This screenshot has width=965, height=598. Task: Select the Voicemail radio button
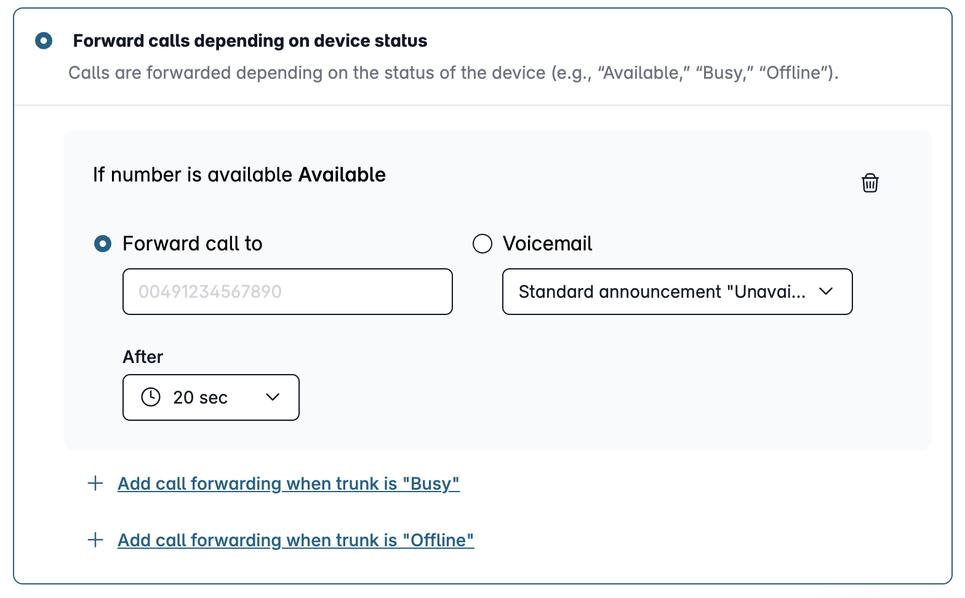(482, 244)
